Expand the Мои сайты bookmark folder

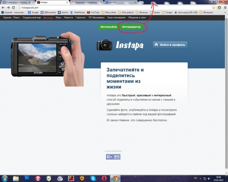pos(109,13)
